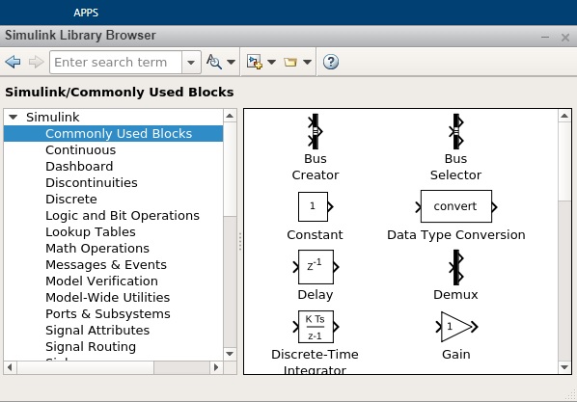Open the folder icon dropdown arrow

click(307, 62)
